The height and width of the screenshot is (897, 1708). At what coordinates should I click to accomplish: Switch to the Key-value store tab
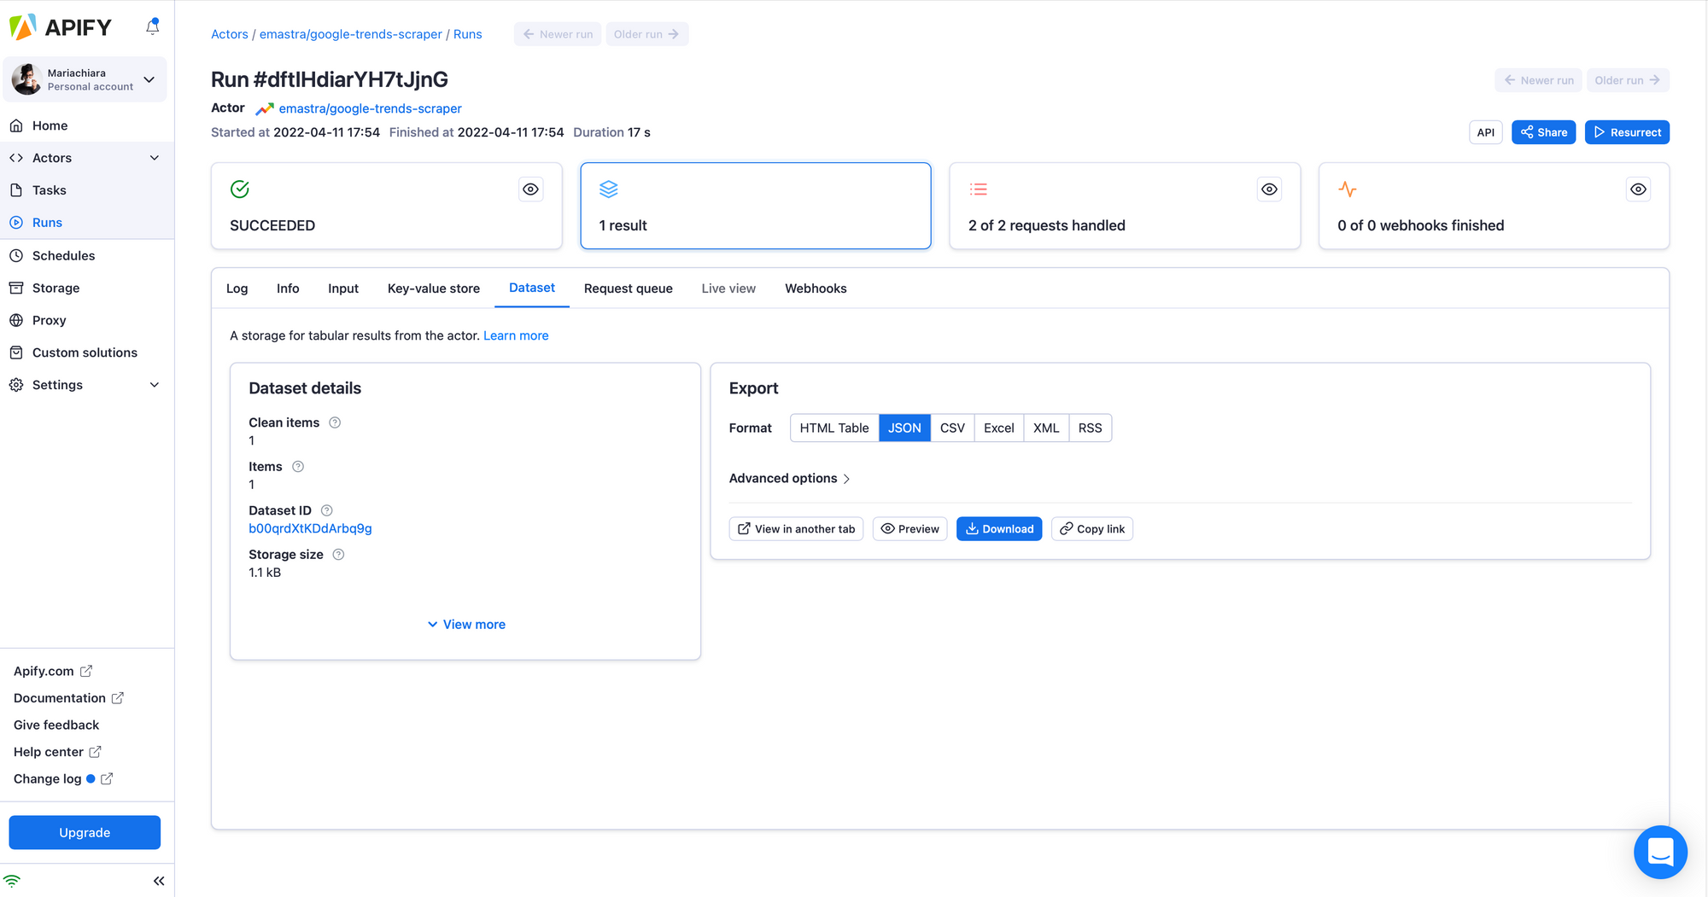pyautogui.click(x=434, y=288)
